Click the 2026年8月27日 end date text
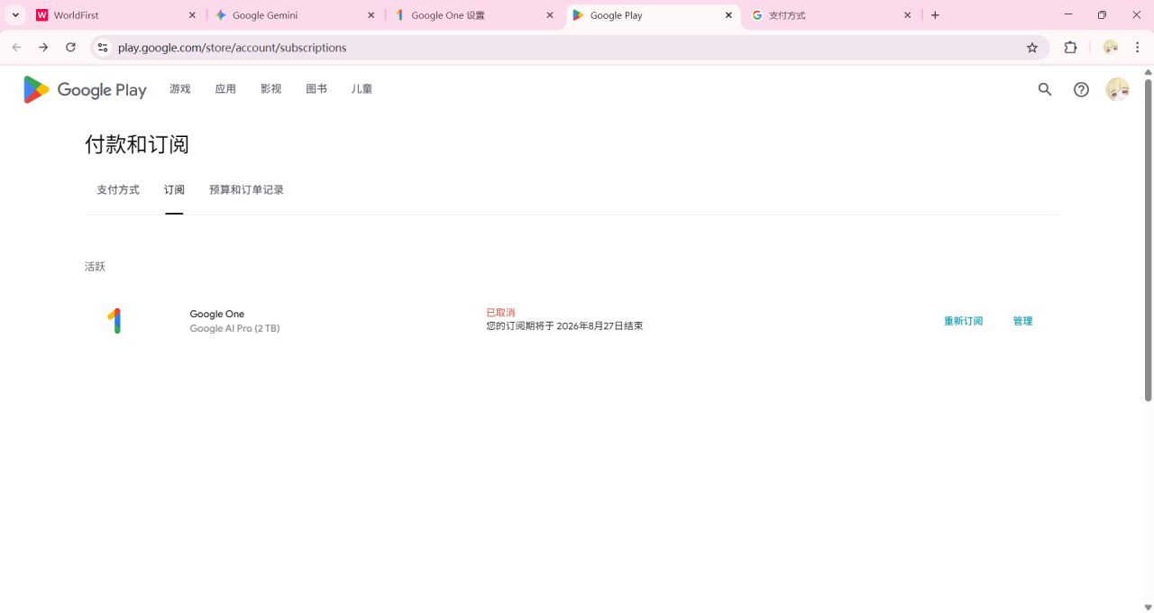Image resolution: width=1154 pixels, height=613 pixels. click(590, 326)
